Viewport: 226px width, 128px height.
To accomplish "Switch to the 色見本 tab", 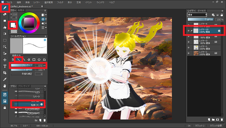I will [x=21, y=10].
